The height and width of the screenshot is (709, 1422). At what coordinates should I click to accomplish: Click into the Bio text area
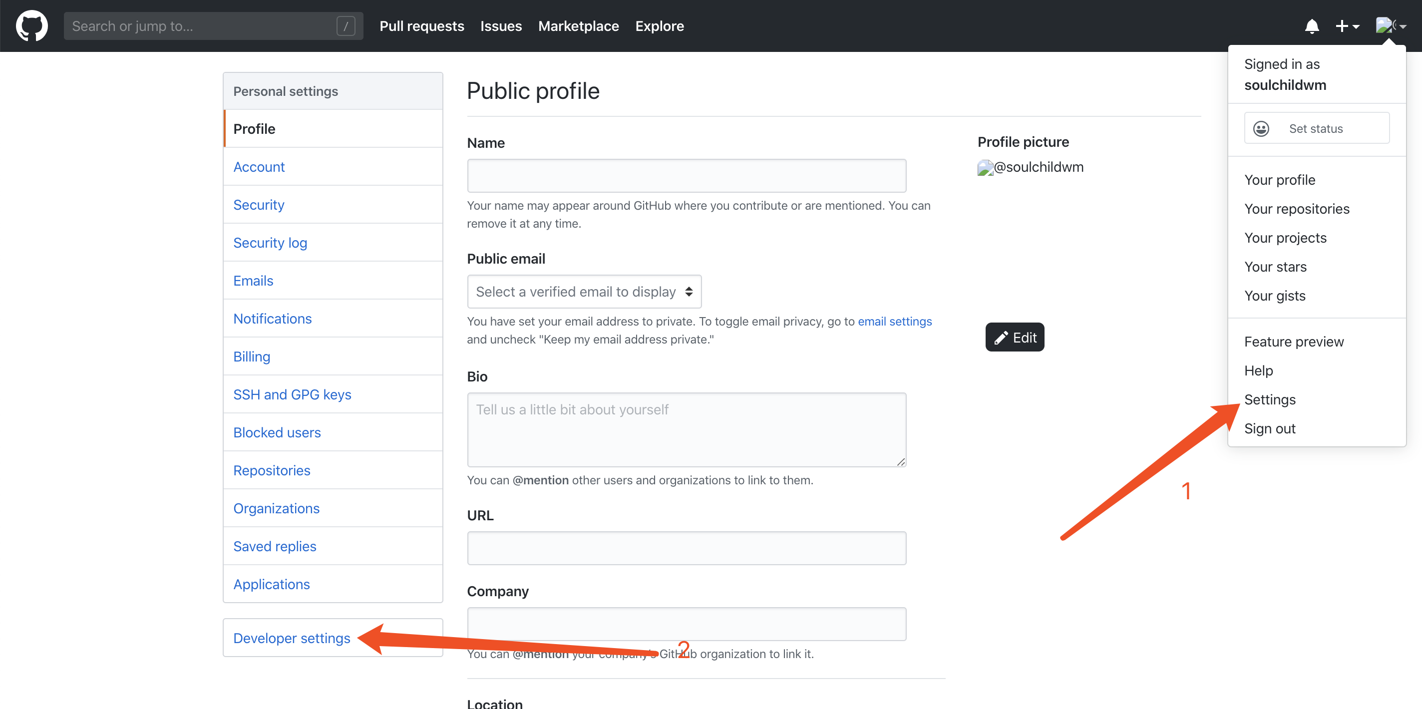tap(686, 429)
